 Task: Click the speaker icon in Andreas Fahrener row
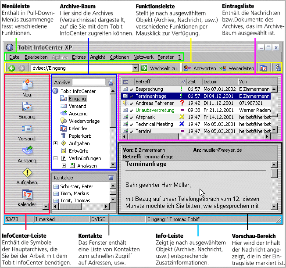125,103
